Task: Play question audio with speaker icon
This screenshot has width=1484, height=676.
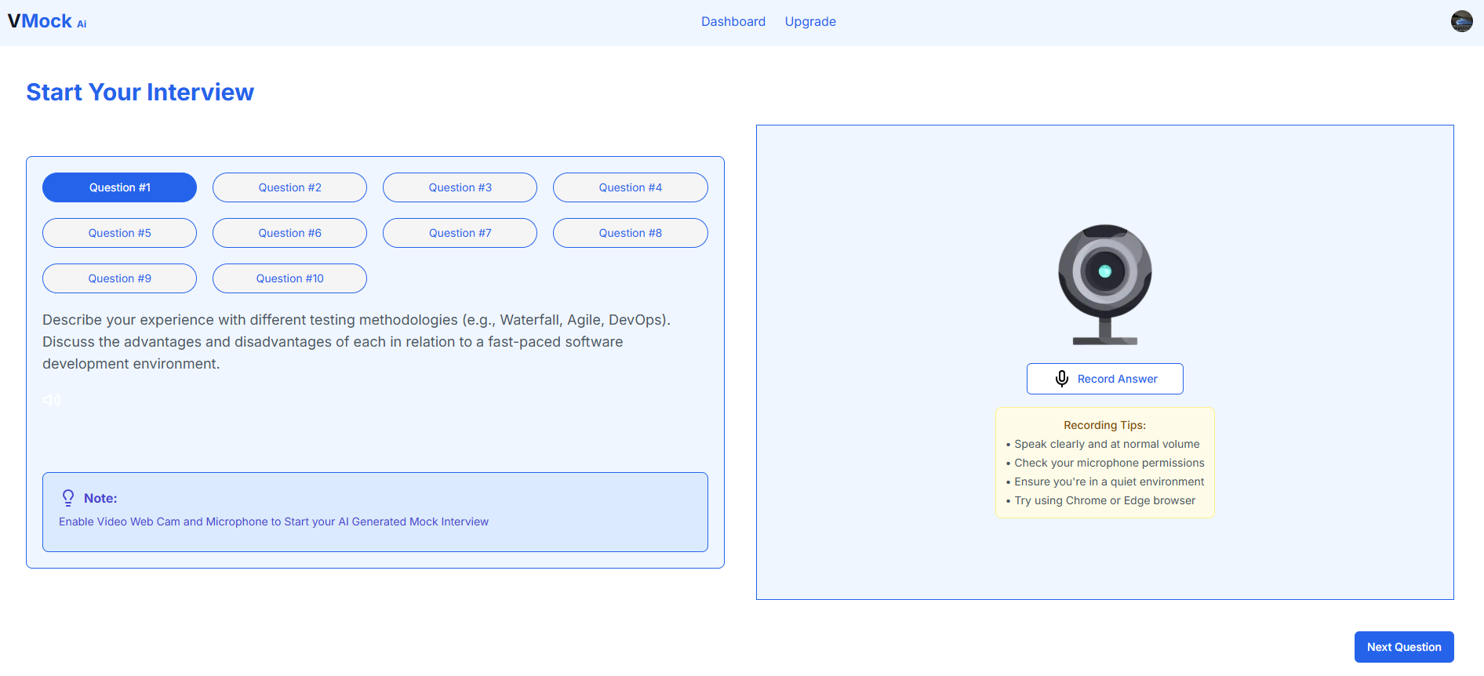Action: pyautogui.click(x=52, y=400)
